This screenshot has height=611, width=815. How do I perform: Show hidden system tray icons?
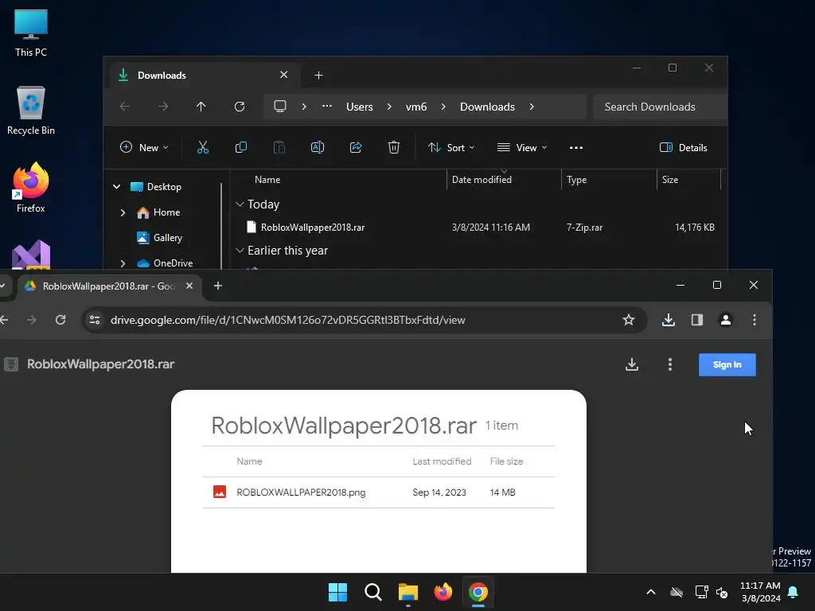pos(650,592)
